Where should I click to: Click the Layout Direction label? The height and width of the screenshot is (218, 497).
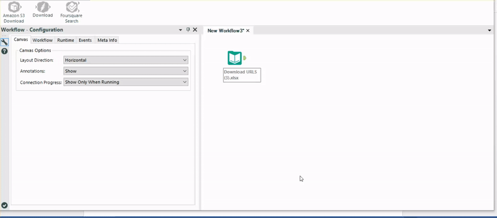click(x=36, y=60)
